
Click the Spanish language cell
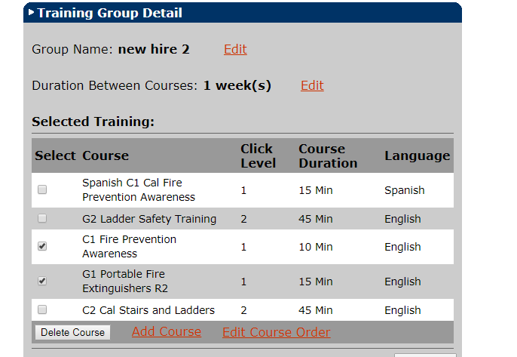[x=404, y=190]
